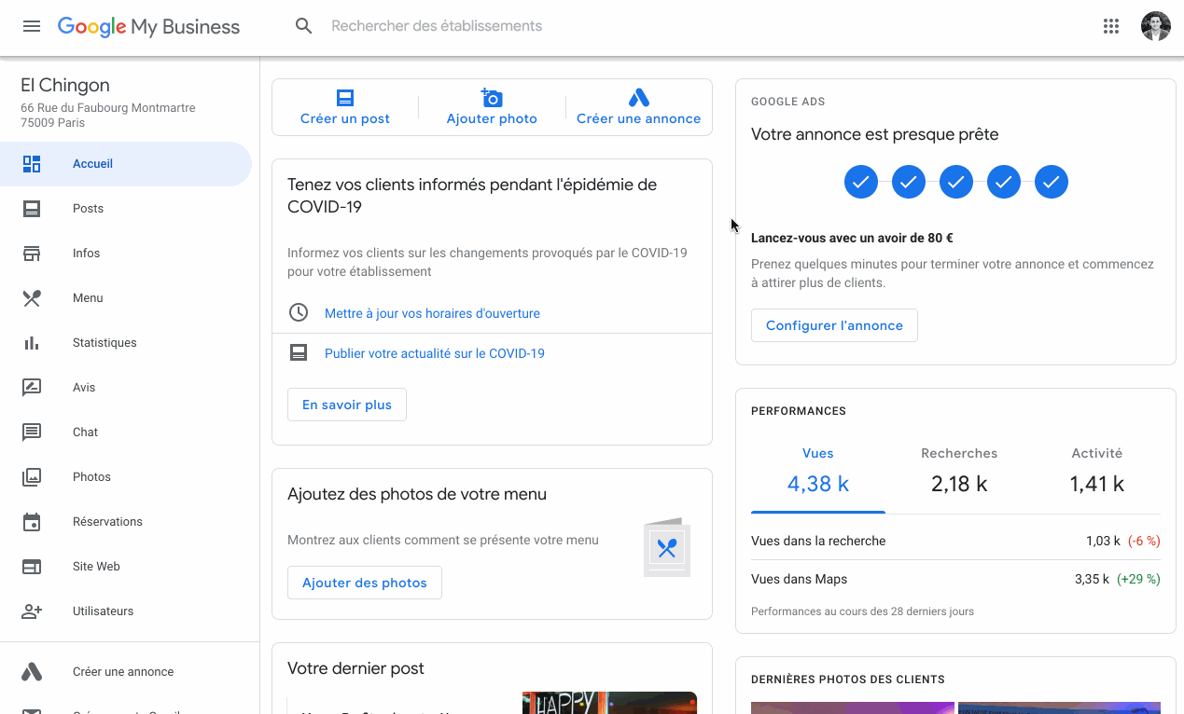The height and width of the screenshot is (714, 1184).
Task: Click the El Chingon business name
Action: coord(65,85)
